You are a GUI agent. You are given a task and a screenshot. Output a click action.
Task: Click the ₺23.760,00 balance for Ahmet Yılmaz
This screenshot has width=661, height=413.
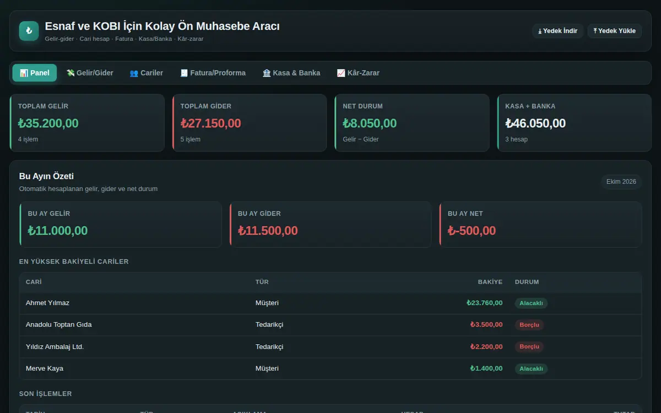(485, 303)
